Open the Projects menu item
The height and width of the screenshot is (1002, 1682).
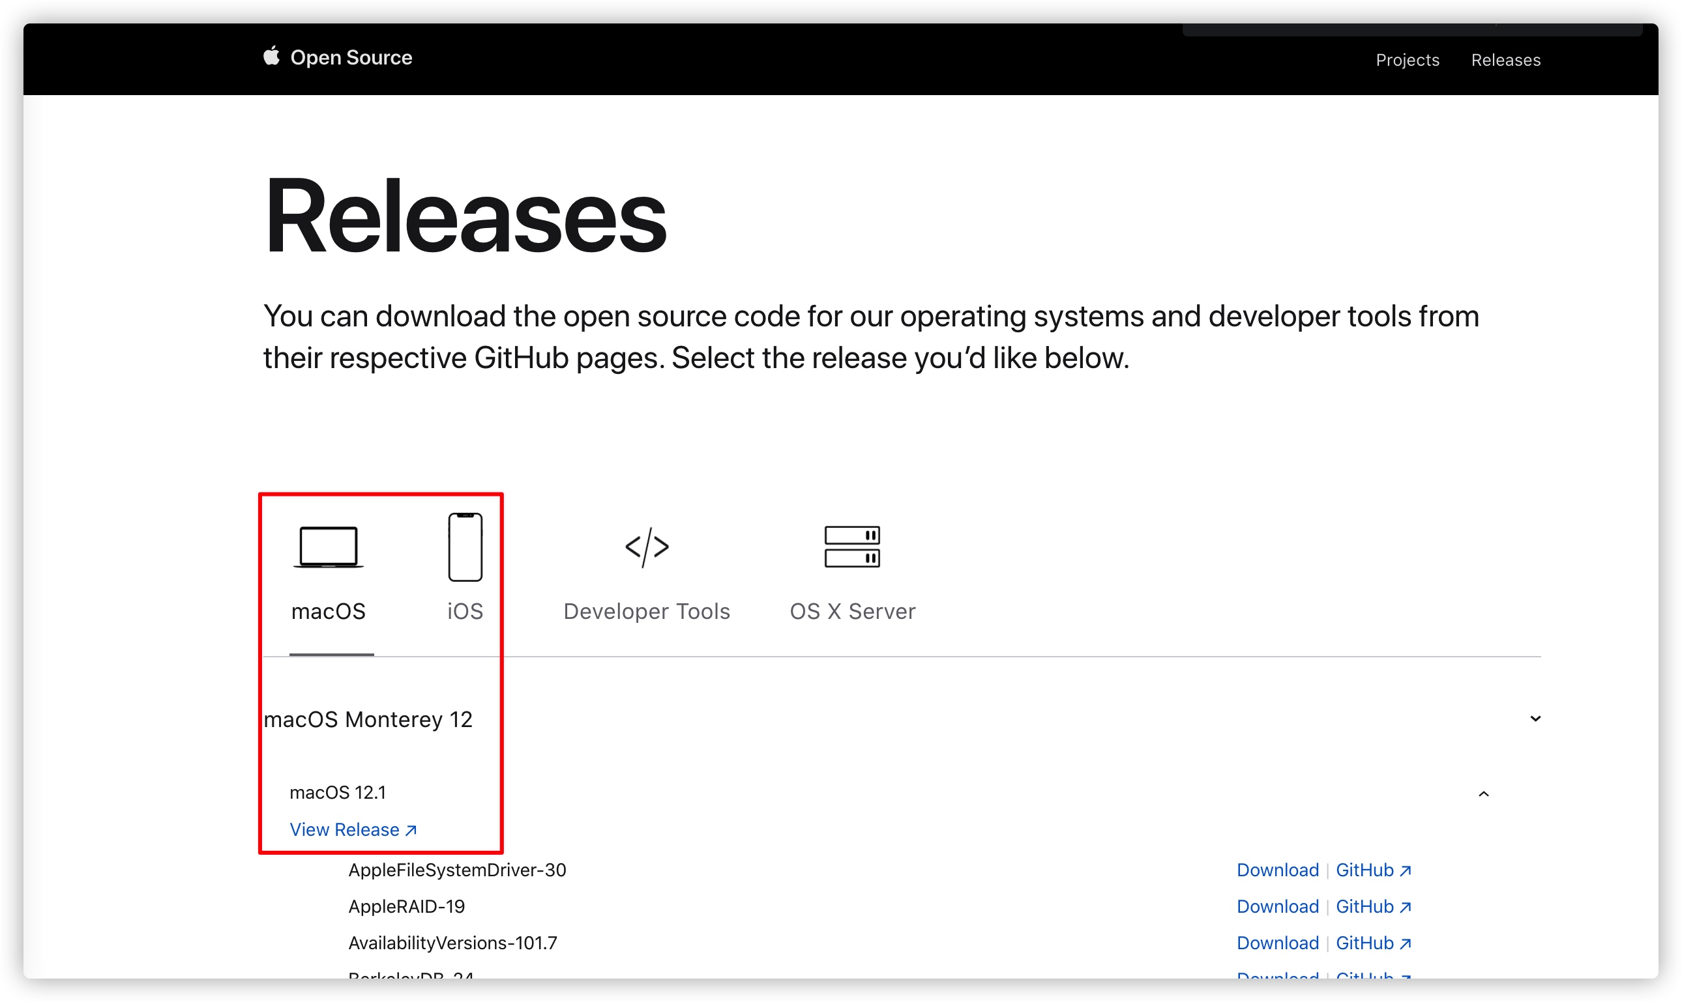pyautogui.click(x=1407, y=60)
